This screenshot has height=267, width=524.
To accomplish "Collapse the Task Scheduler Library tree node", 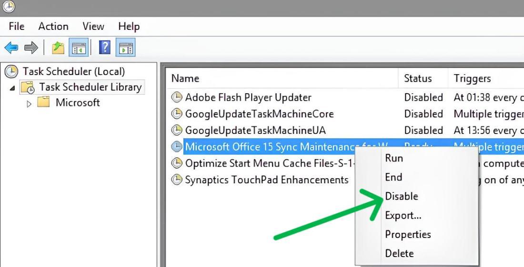I will 12,88.
